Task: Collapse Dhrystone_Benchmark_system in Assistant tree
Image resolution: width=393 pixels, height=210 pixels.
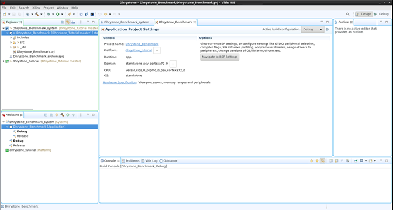Action: click(x=4, y=122)
